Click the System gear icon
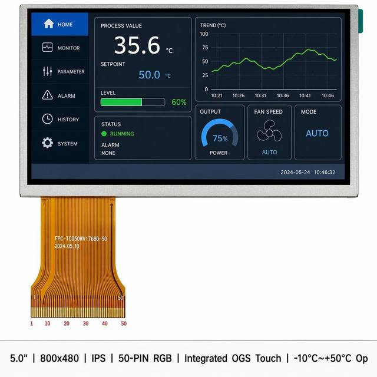This screenshot has height=377, width=377. point(47,143)
